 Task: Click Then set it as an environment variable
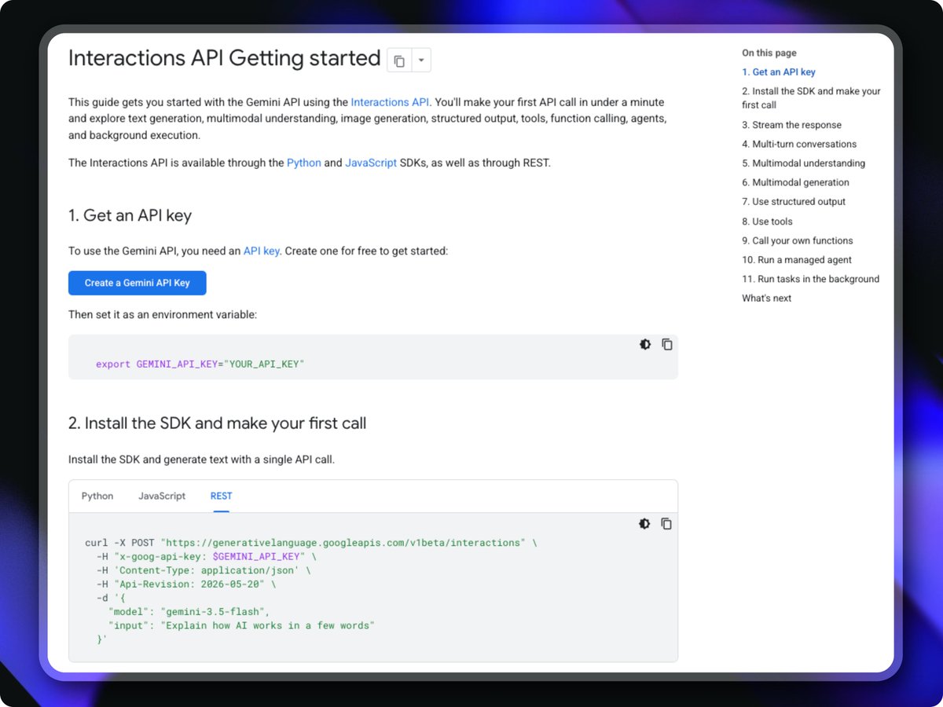click(163, 315)
